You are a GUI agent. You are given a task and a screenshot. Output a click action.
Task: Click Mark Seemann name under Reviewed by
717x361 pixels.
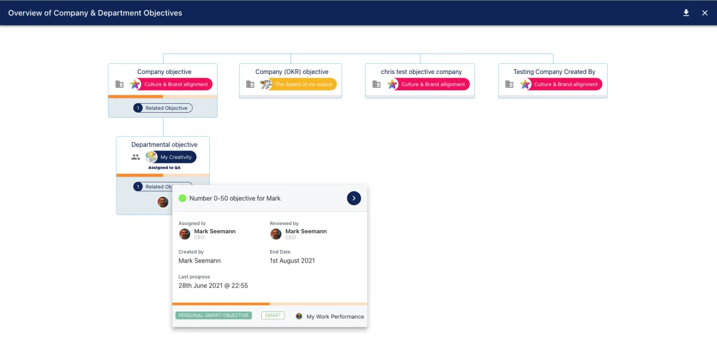[x=306, y=231]
